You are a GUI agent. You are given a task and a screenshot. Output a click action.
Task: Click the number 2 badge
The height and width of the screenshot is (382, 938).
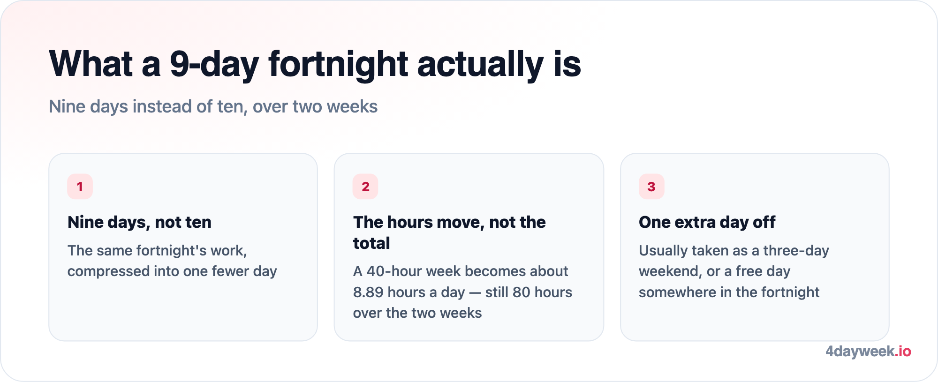[x=365, y=187]
